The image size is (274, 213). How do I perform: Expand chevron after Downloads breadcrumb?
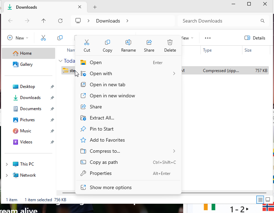point(127,21)
